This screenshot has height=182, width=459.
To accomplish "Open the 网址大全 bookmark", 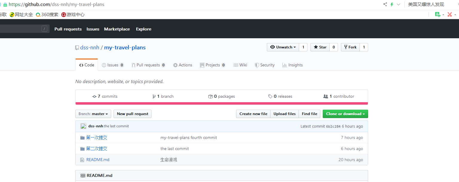I will 21,14.
